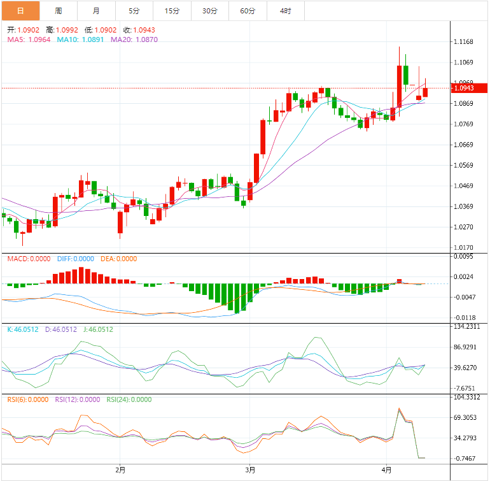The image size is (490, 481).
Task: Click the 4月 marker on time axis
Action: (x=386, y=471)
